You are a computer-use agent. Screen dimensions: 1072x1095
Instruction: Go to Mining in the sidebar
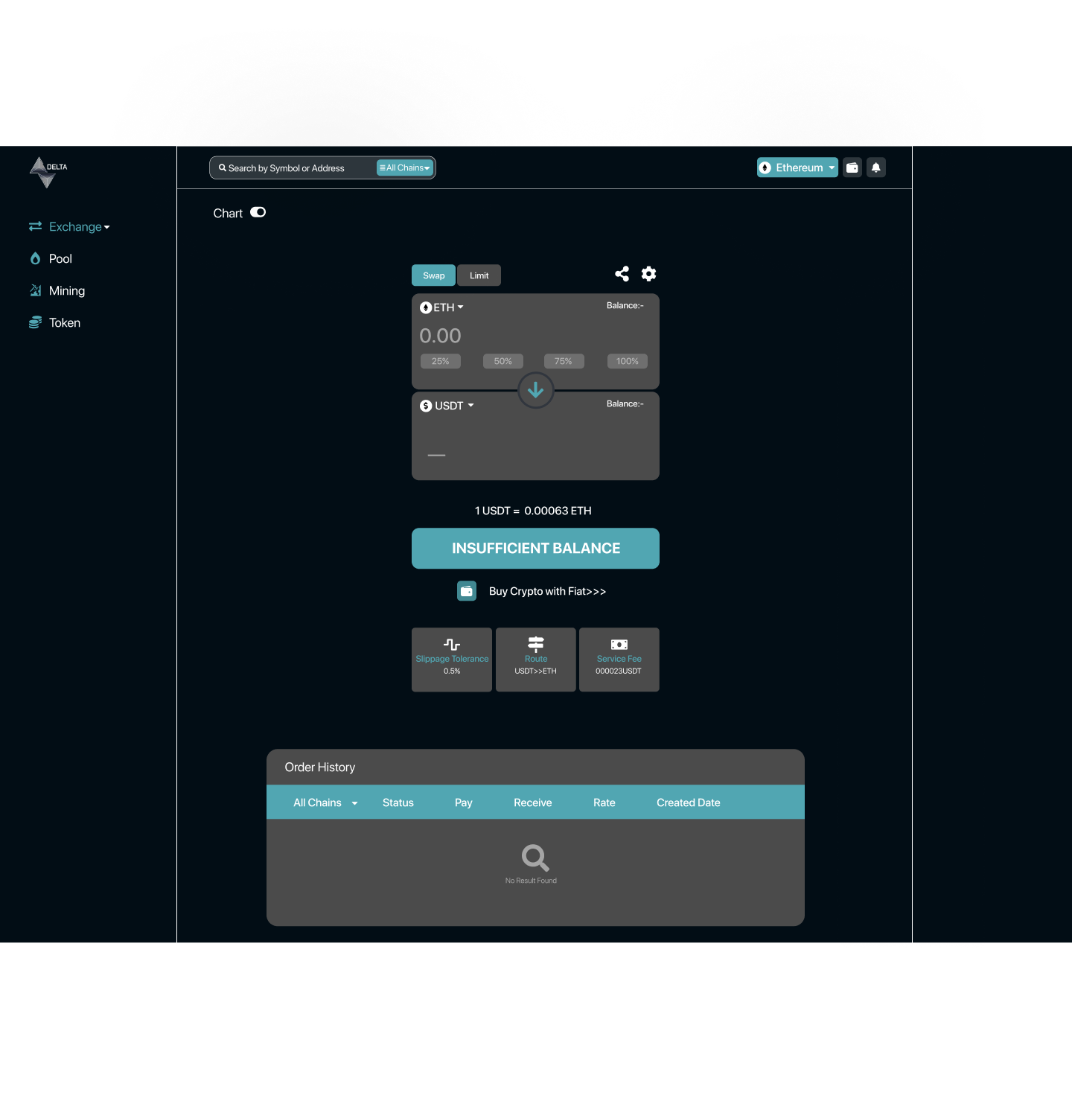[66, 291]
